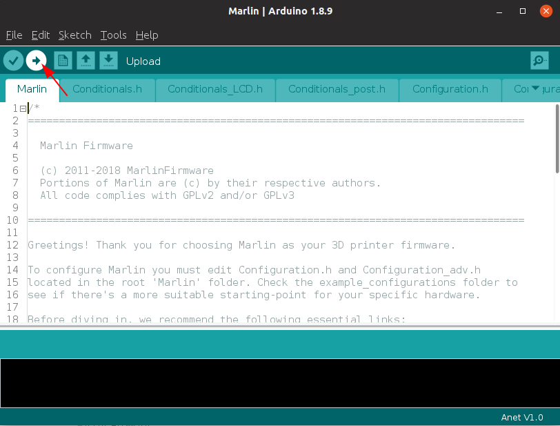The image size is (560, 426).
Task: Save the sketch with the down-arrow icon
Action: point(108,61)
